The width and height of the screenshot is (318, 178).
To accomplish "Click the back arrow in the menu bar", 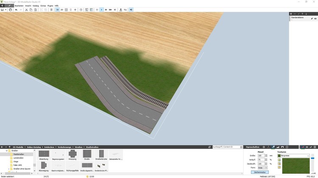I will coord(2,5).
